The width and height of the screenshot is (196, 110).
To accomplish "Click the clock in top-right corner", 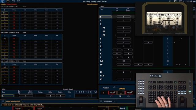I will (190, 1).
